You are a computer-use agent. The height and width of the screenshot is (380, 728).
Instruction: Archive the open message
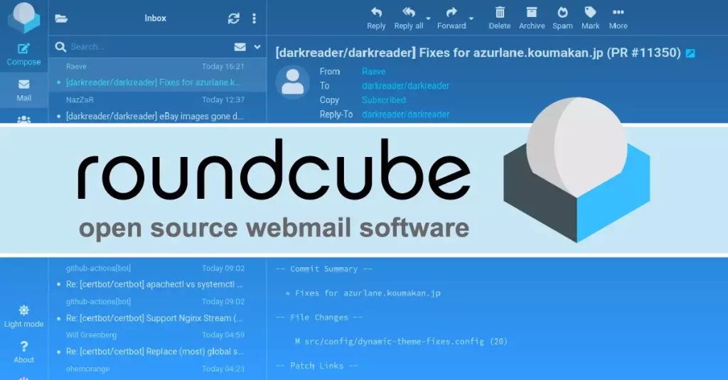click(531, 13)
